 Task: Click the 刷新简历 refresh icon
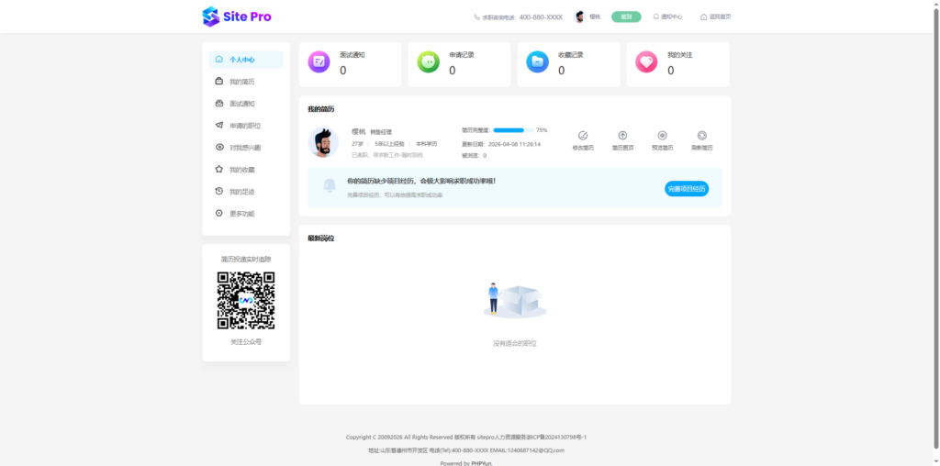pyautogui.click(x=702, y=136)
